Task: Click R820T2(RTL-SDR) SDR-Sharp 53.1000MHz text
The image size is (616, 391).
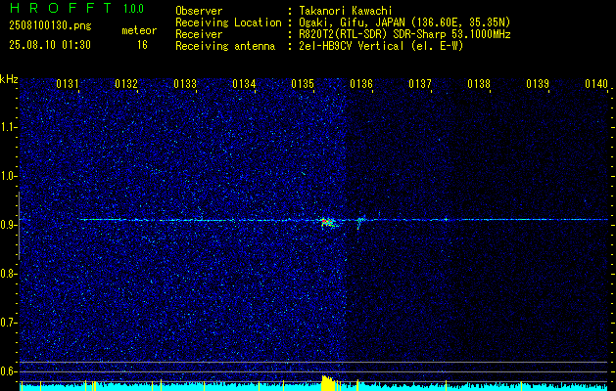Action: [x=405, y=34]
